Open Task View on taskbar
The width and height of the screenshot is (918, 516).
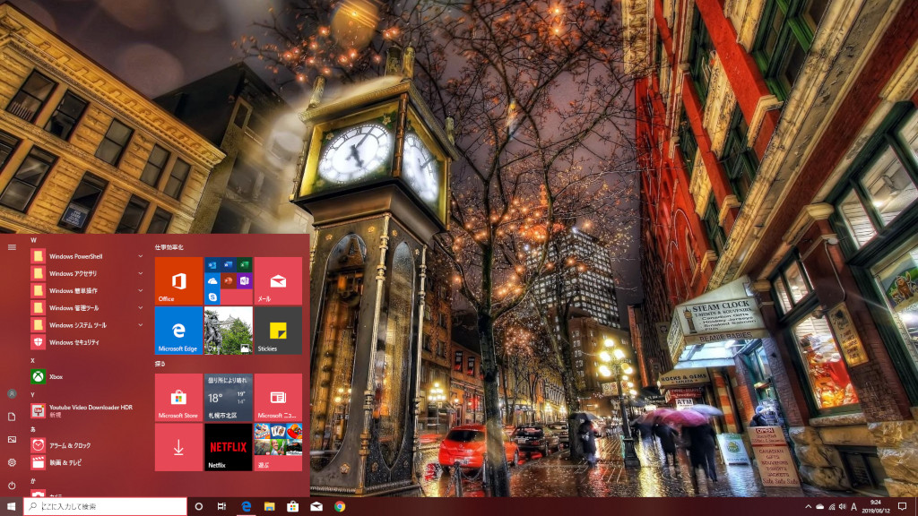pos(222,507)
